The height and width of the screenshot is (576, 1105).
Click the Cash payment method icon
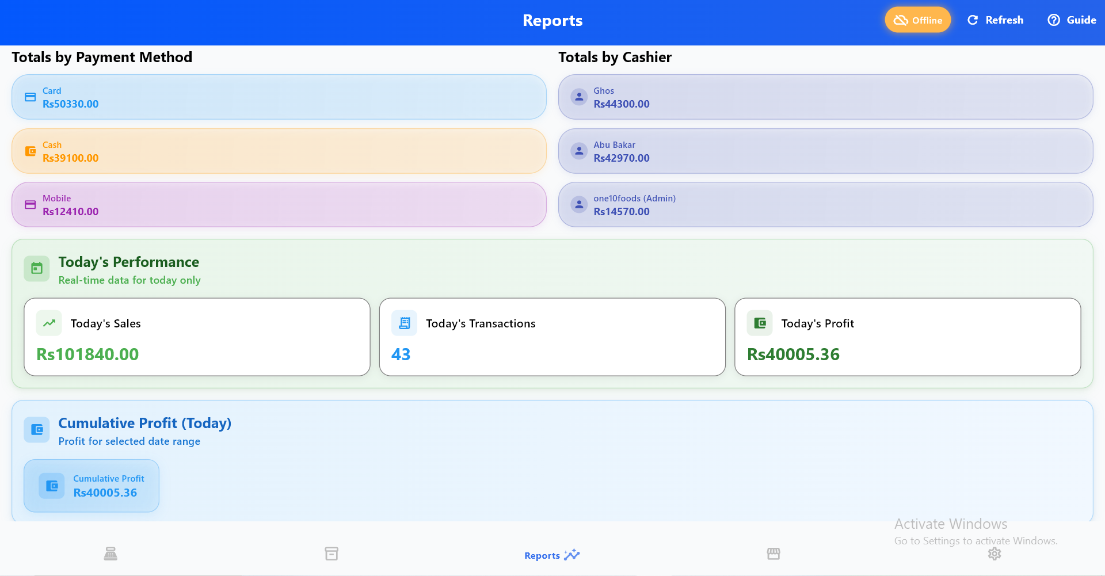pos(31,151)
